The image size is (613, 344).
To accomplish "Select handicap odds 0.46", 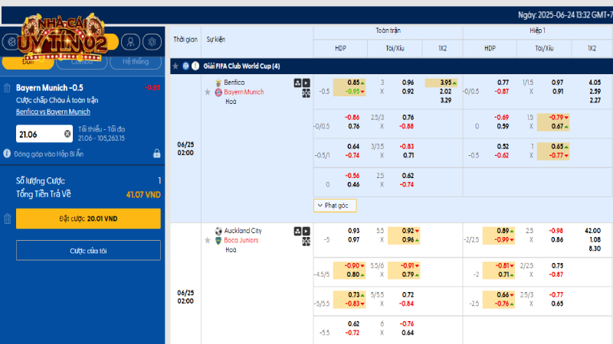I will pos(353,185).
